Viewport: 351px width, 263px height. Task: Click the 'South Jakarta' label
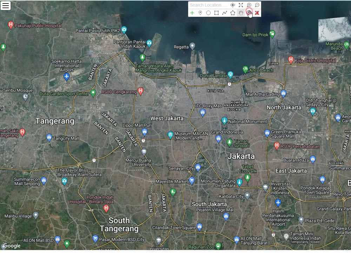click(x=209, y=204)
